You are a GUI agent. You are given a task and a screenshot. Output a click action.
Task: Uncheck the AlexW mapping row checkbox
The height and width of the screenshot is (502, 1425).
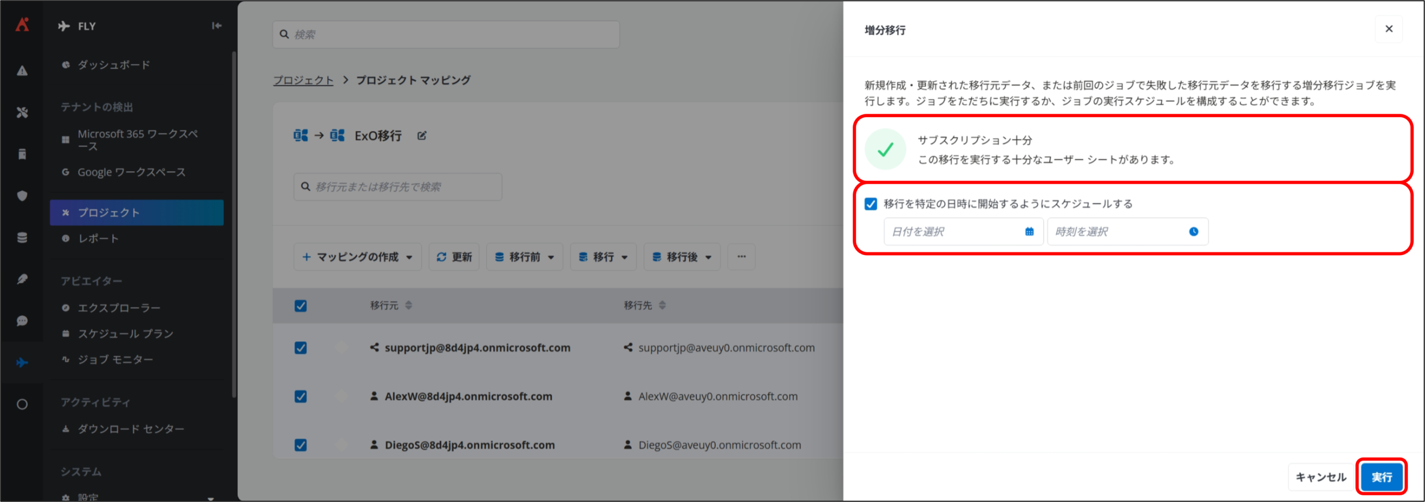(x=301, y=396)
